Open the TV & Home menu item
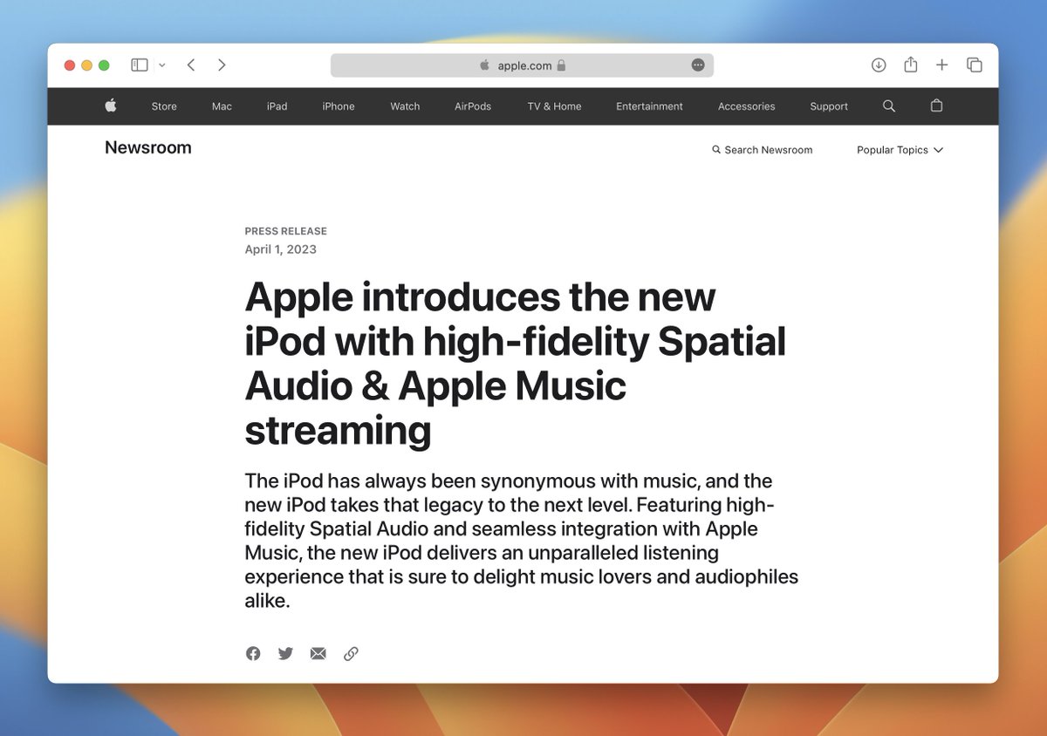Viewport: 1047px width, 736px height. coord(553,106)
